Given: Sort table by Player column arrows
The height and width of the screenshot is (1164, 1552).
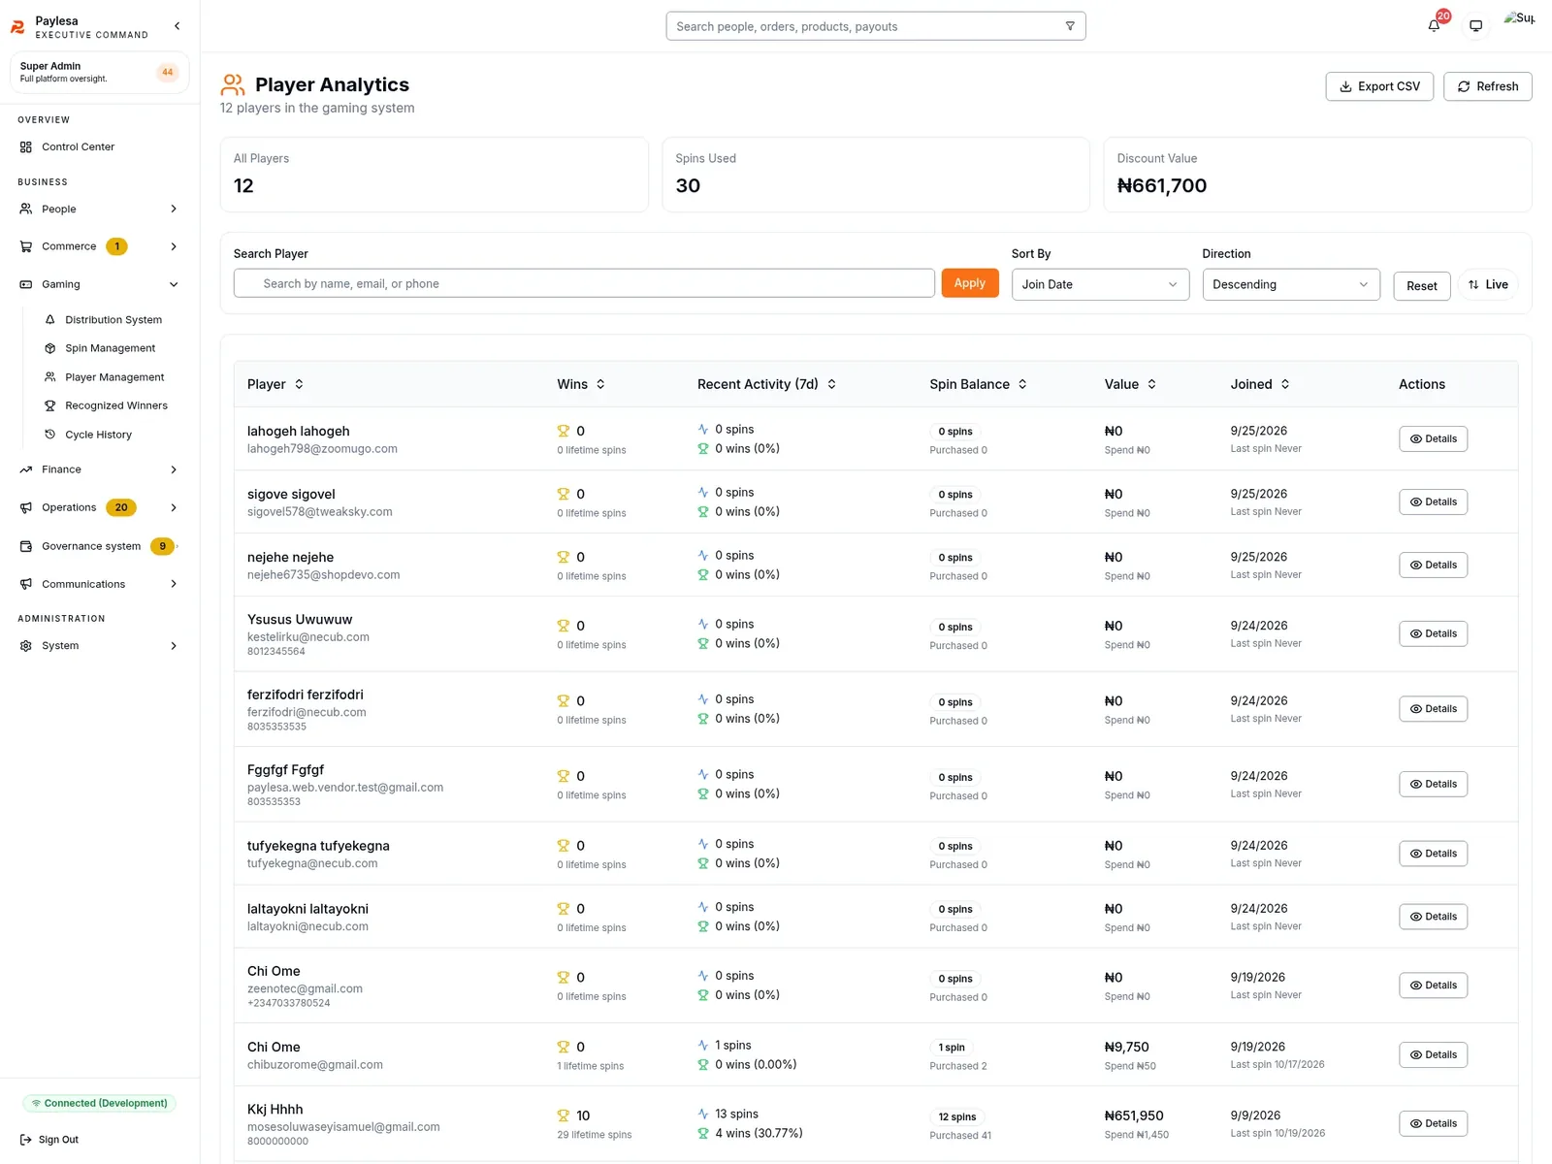Looking at the screenshot, I should click(x=299, y=384).
